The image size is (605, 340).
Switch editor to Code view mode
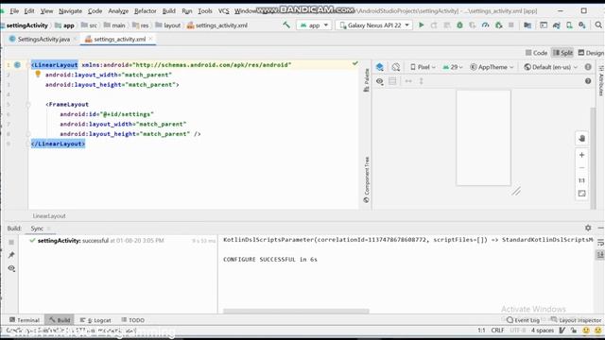tap(536, 53)
